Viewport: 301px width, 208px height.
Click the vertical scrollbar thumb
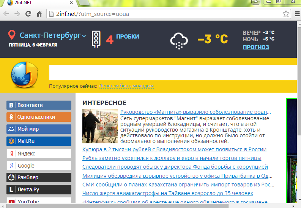299,81
